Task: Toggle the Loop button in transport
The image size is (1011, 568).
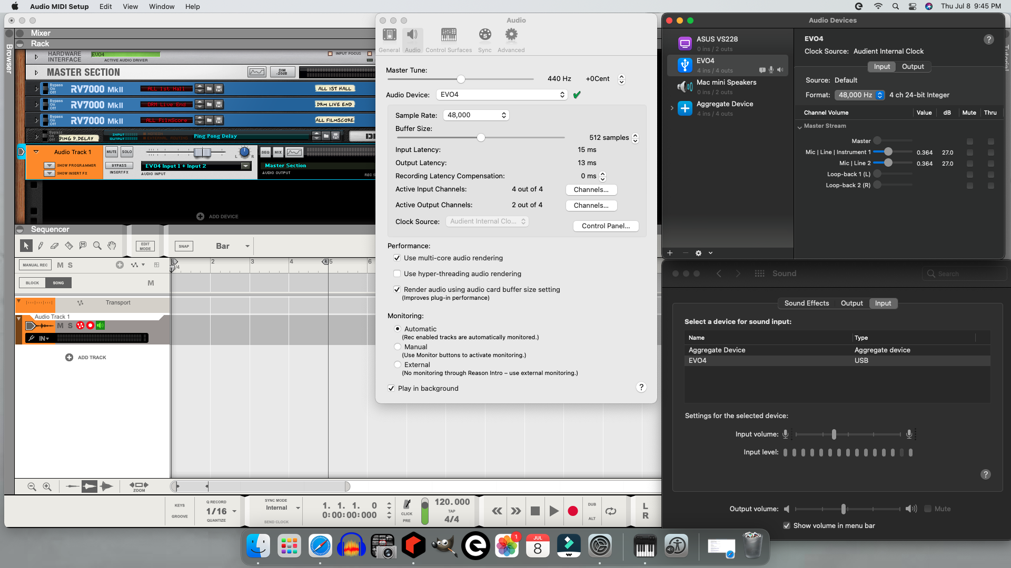Action: (x=611, y=511)
